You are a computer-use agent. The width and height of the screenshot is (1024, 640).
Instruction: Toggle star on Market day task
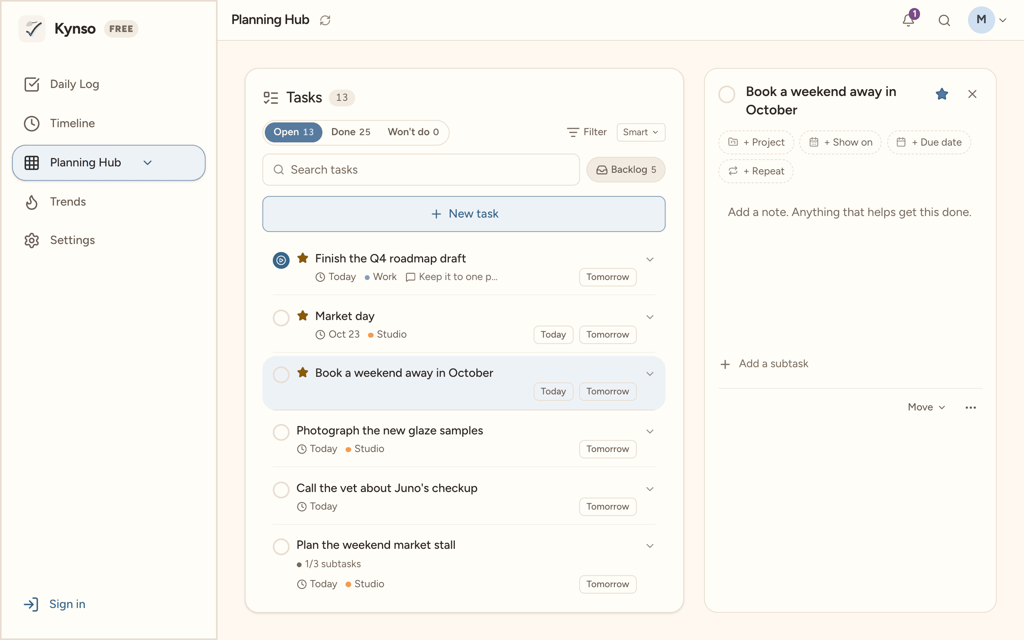302,316
